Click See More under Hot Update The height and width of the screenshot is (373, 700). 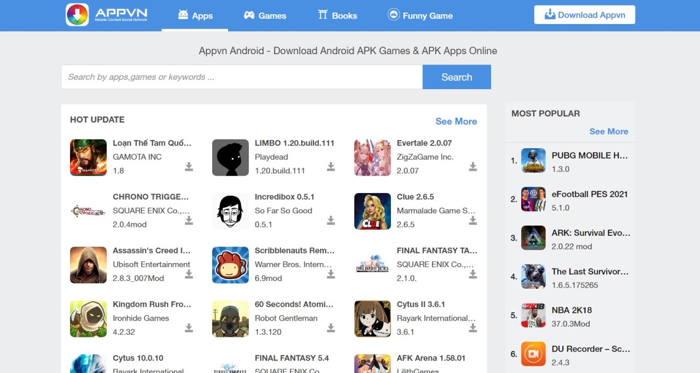[x=456, y=121]
